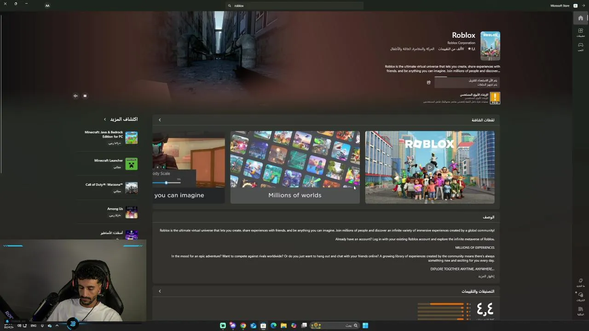Screen dimensions: 589x331
Task: Open Library in Store sidebar
Action: 580,311
